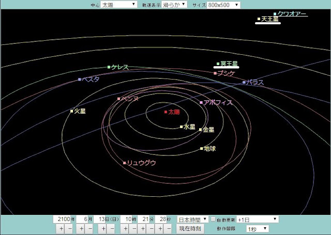Select the 太陽 (Sun) marker
This screenshot has width=331, height=235.
(165, 112)
